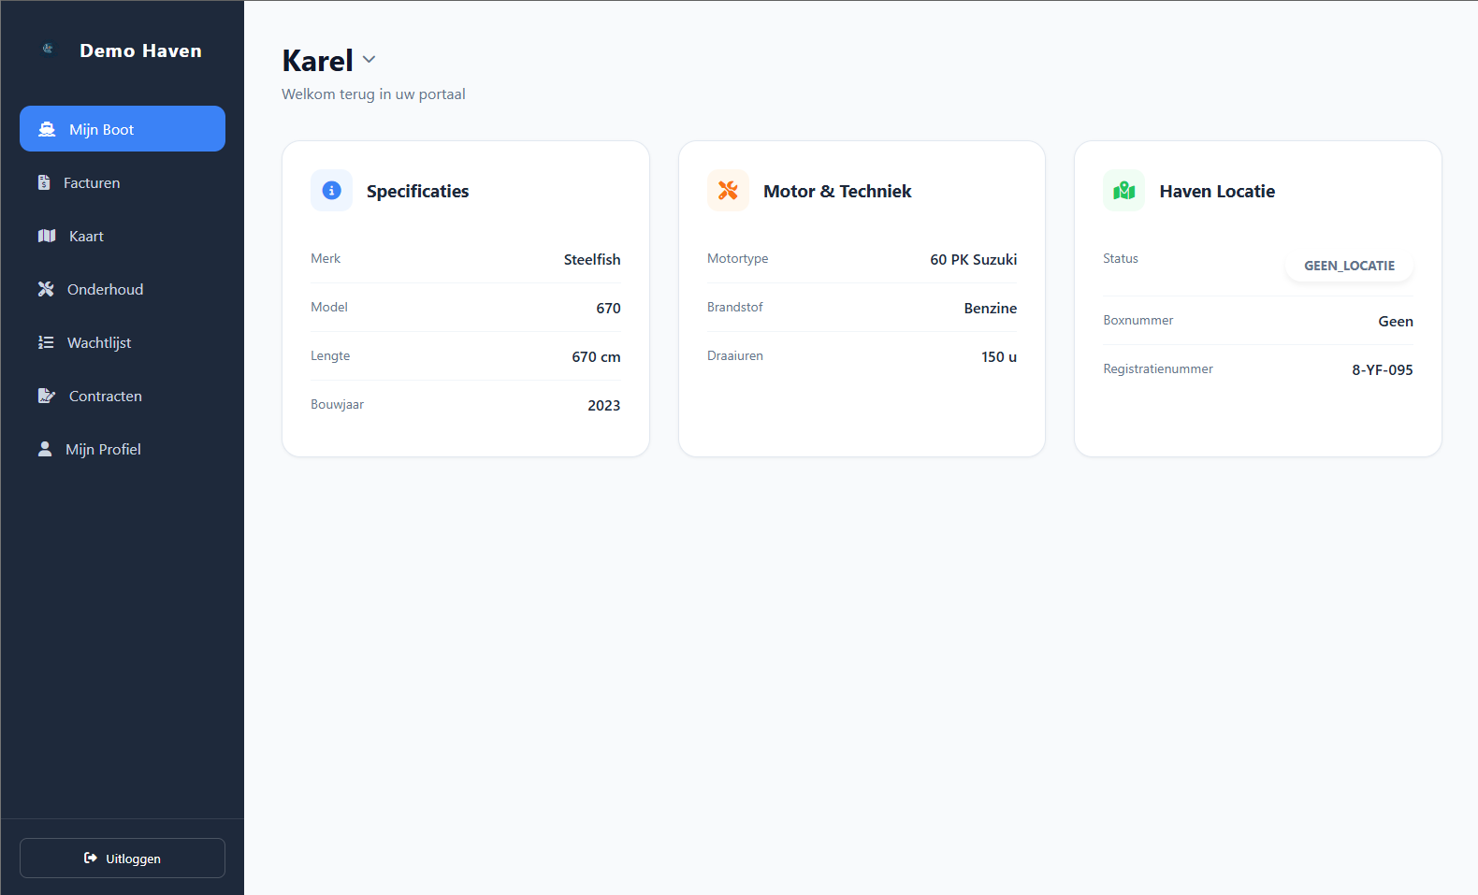Click the contract icon beside Contracten
The height and width of the screenshot is (895, 1478).
click(x=47, y=396)
